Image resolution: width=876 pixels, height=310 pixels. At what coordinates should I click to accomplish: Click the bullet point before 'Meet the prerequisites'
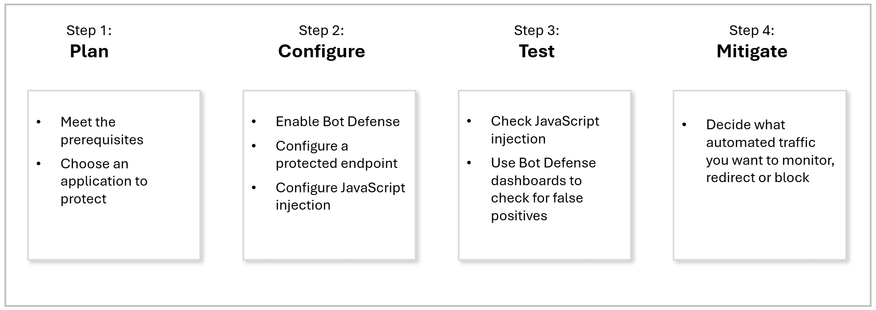[x=39, y=122]
